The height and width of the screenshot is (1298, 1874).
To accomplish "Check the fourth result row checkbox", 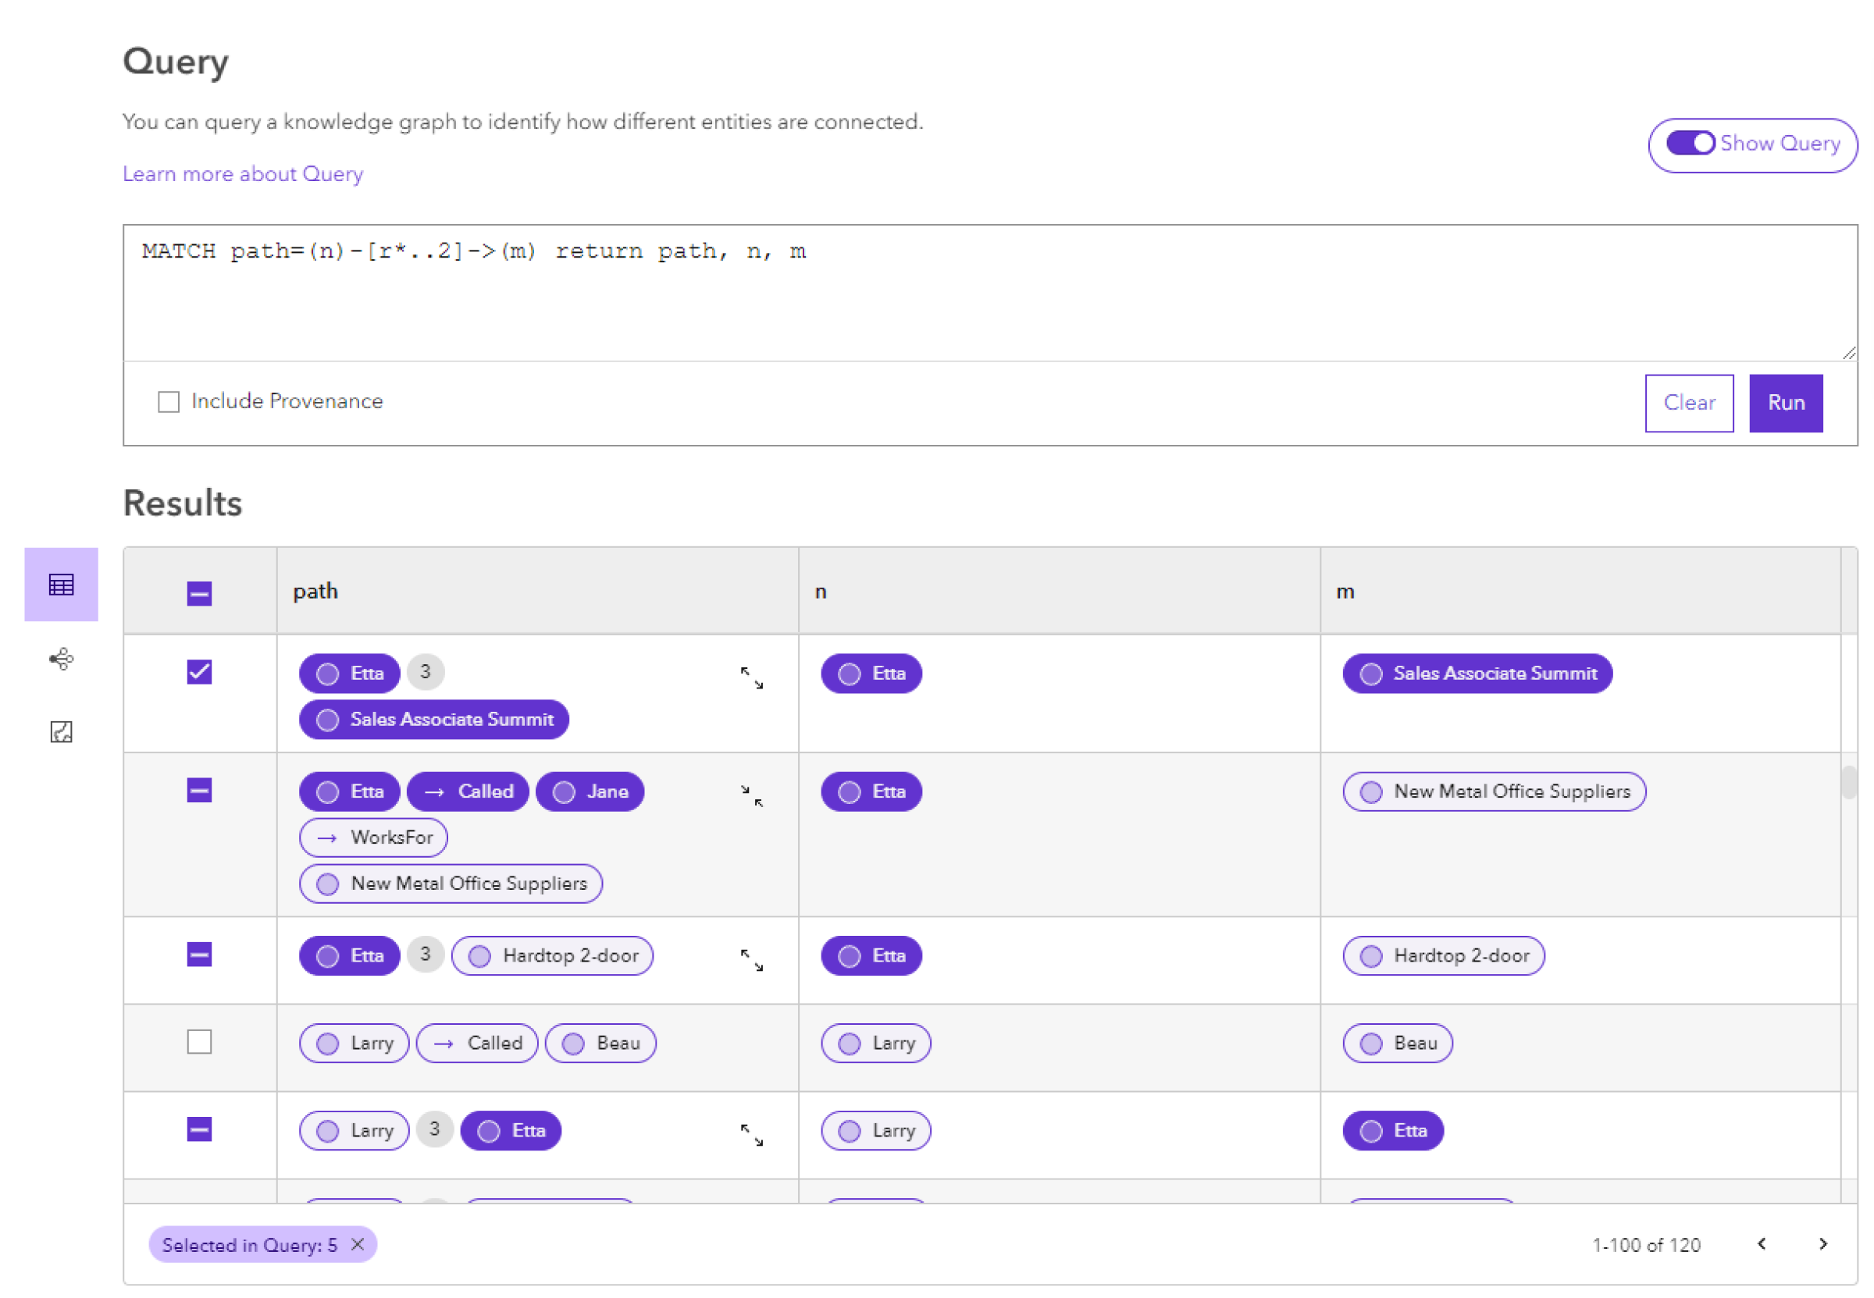I will coord(201,1042).
